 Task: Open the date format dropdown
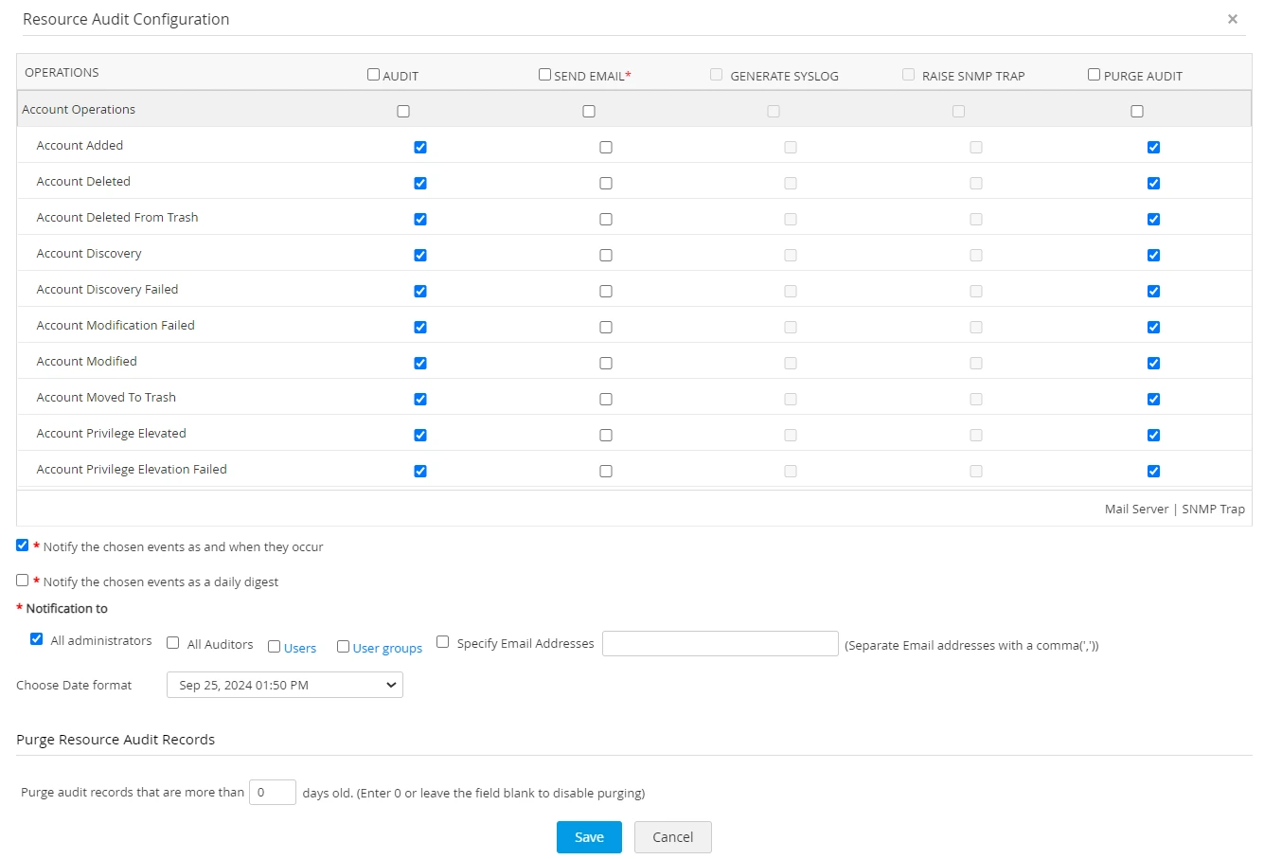pyautogui.click(x=284, y=685)
